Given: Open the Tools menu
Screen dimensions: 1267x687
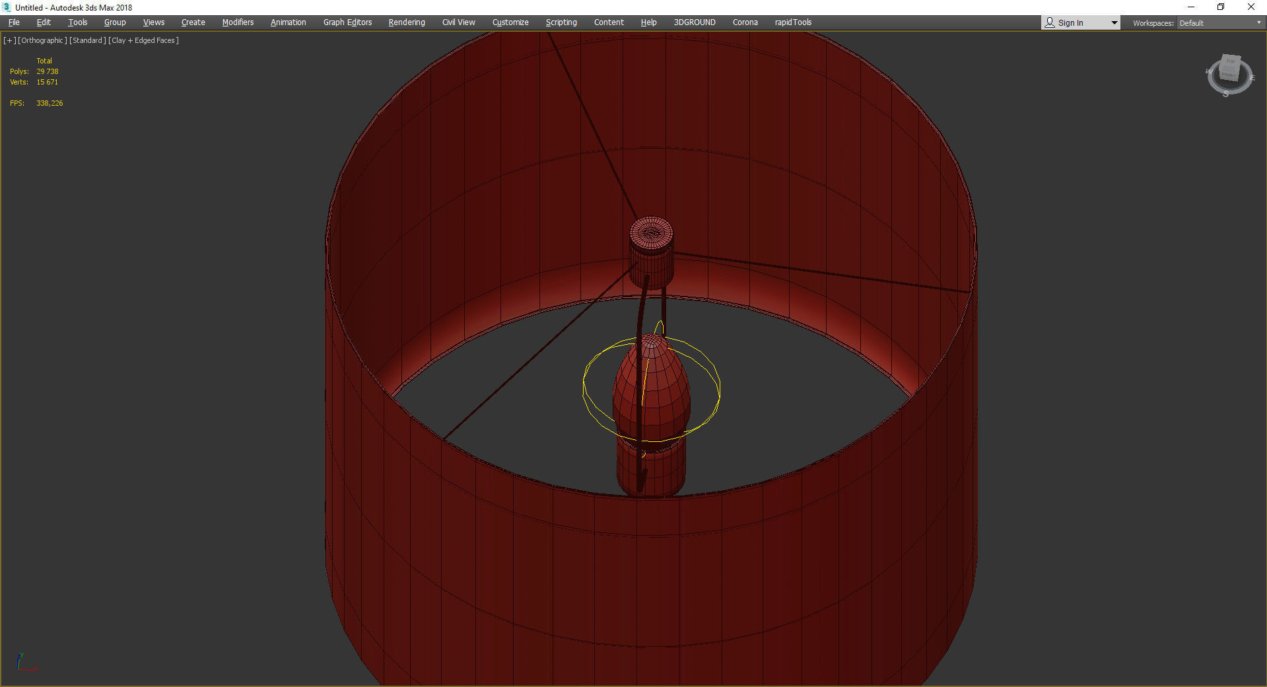Looking at the screenshot, I should point(77,22).
